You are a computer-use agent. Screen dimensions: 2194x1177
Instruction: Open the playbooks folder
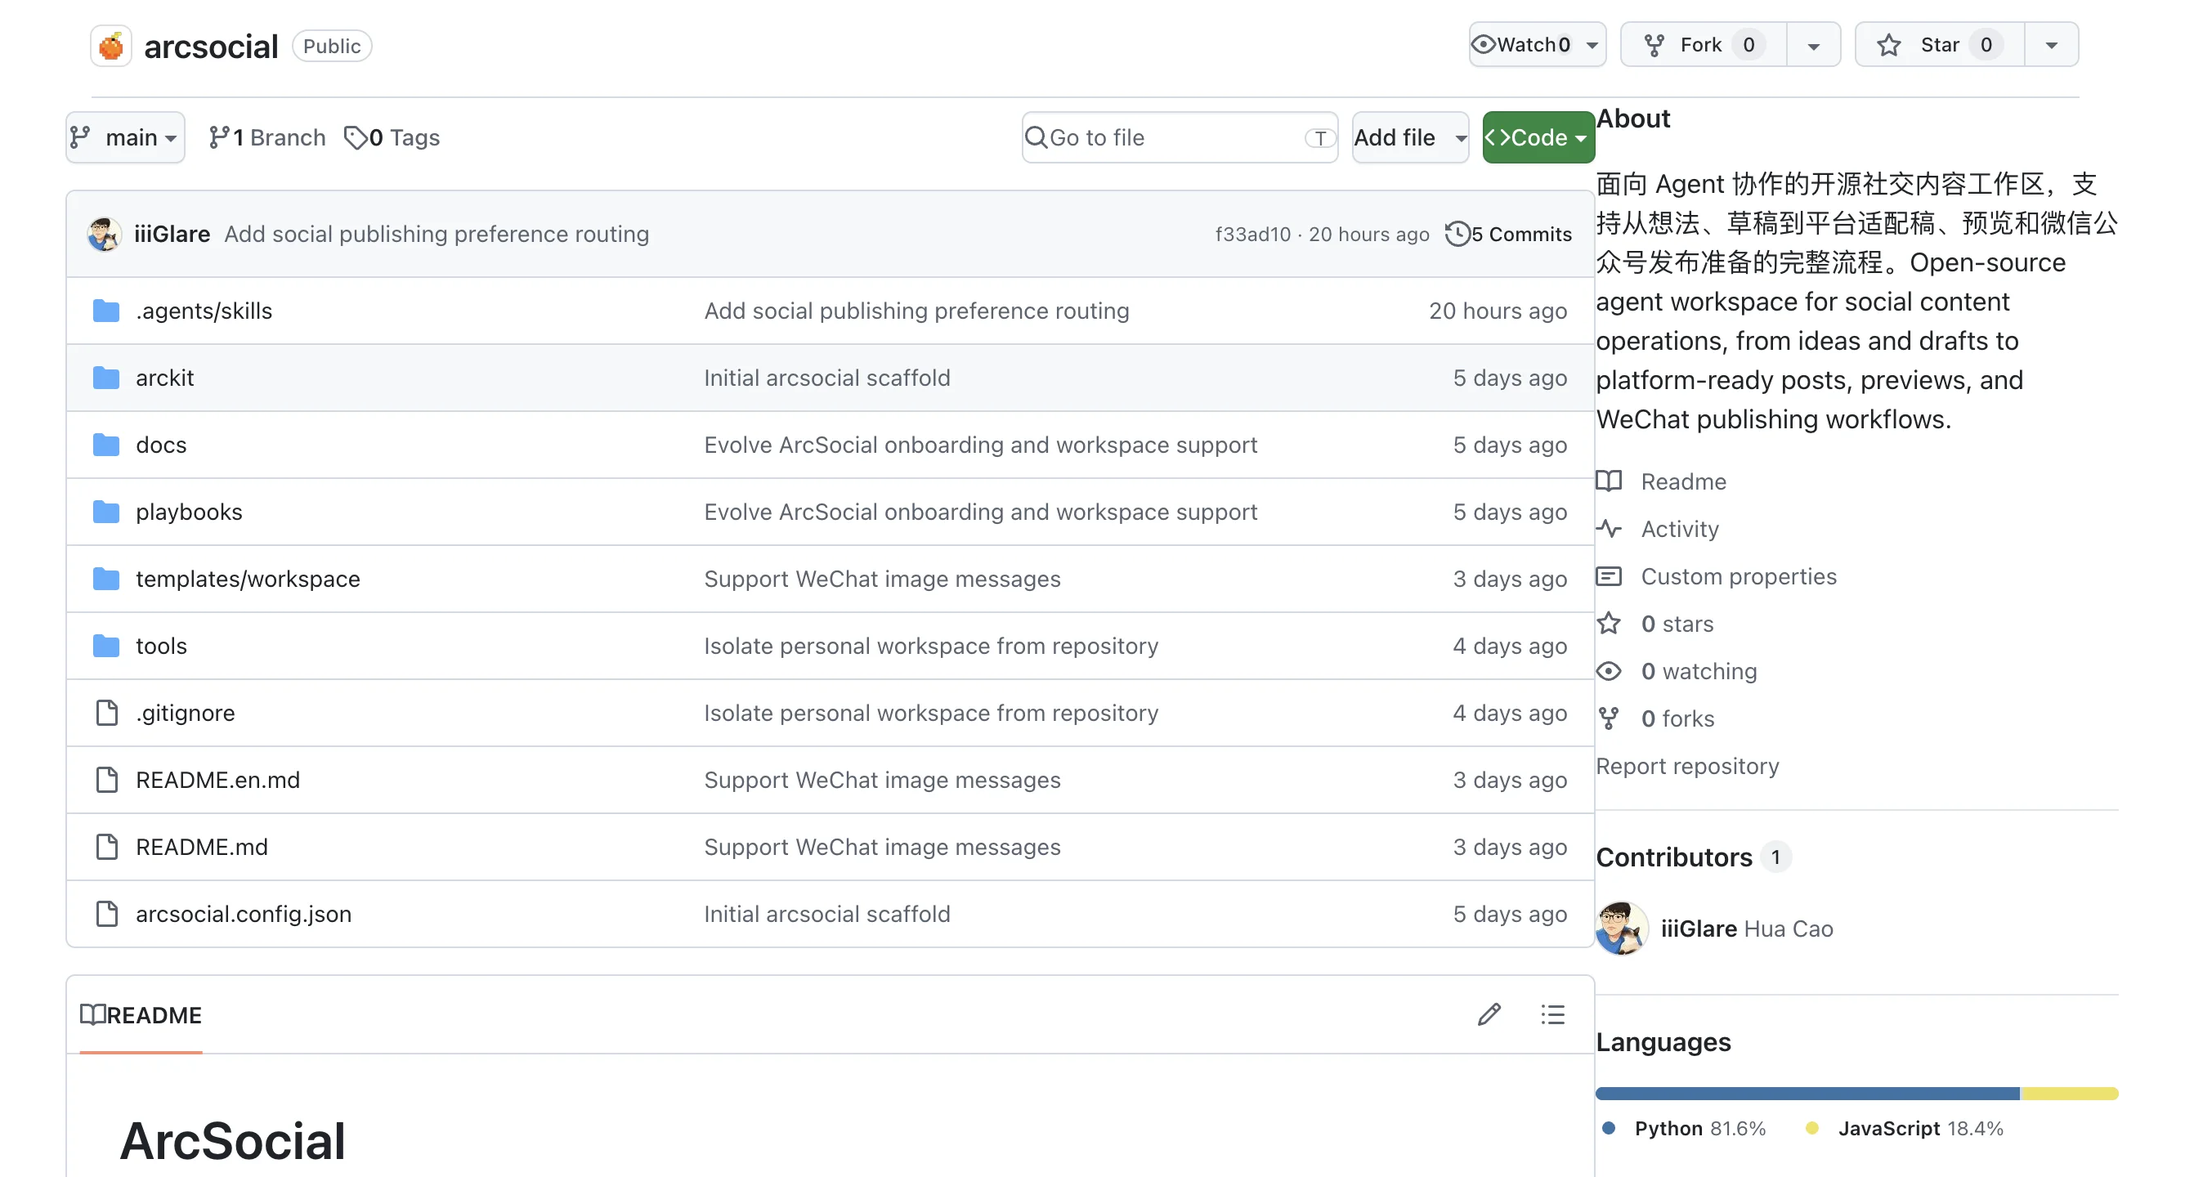click(x=189, y=512)
